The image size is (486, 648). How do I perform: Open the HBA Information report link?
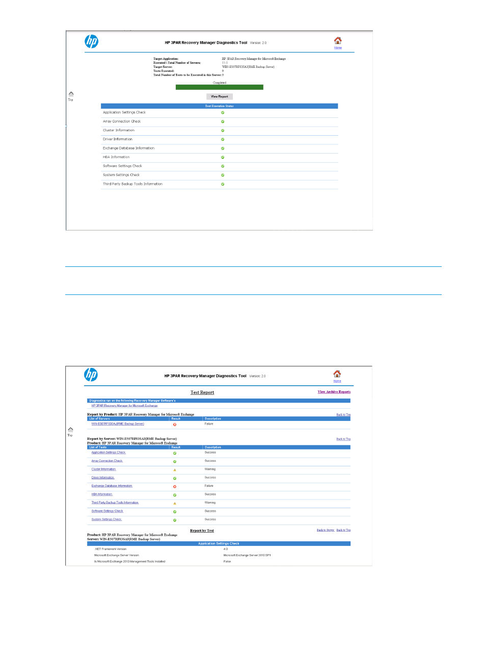click(102, 494)
